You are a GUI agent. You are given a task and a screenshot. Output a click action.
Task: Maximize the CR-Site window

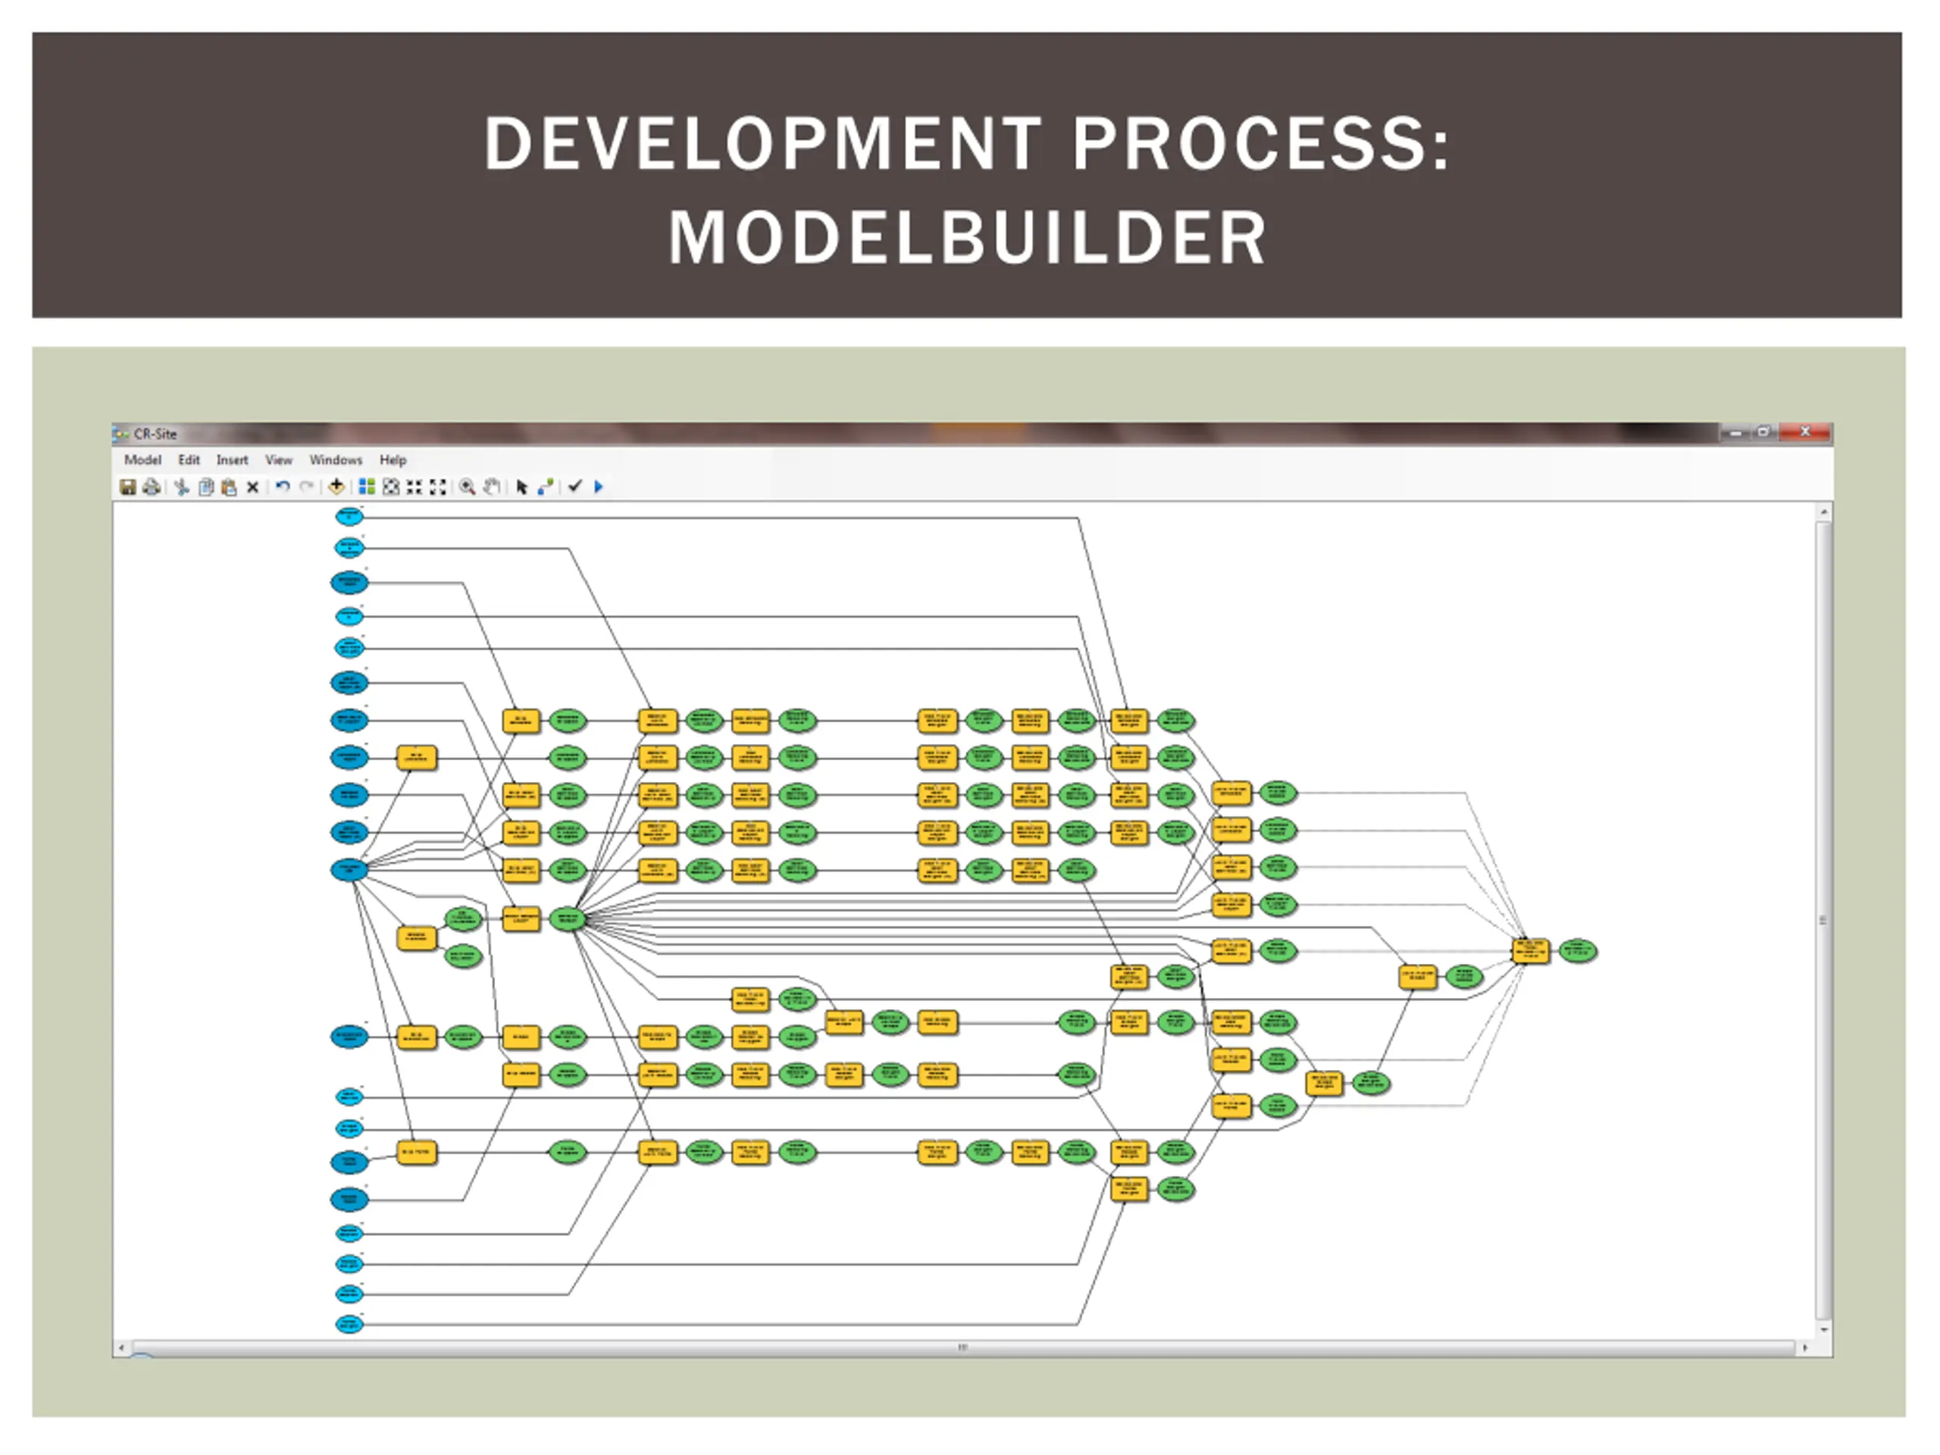tap(1763, 433)
